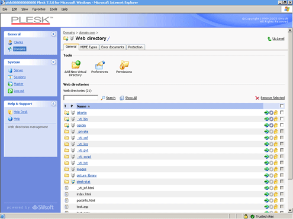The image size is (293, 219).
Task: Click the green arrow icon for _private
Action: [x=266, y=132]
